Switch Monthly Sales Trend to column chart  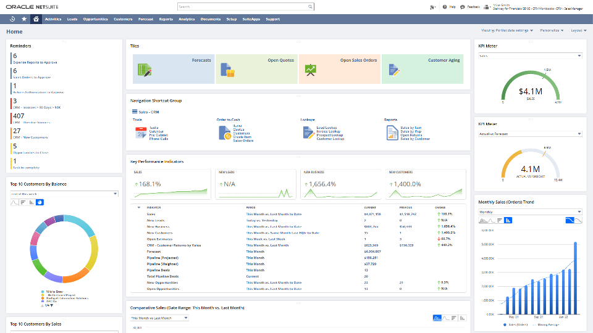click(508, 220)
